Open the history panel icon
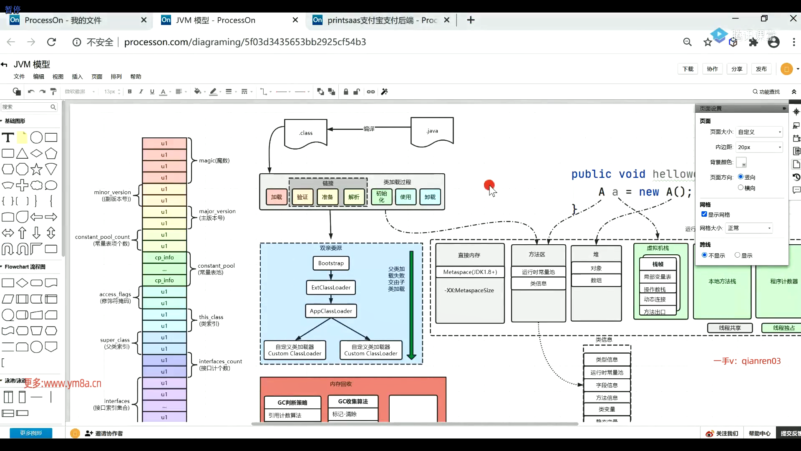This screenshot has height=451, width=801. [x=796, y=177]
